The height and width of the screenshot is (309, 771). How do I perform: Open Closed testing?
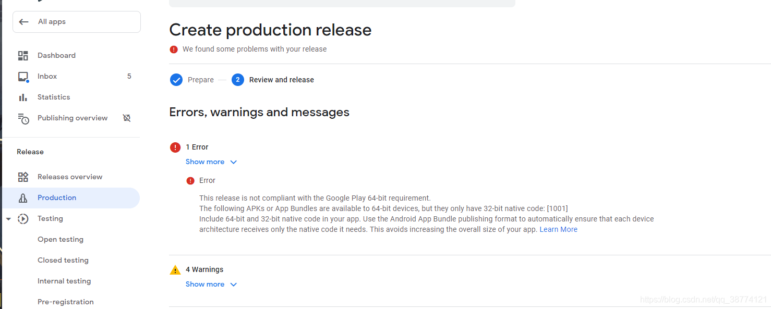click(63, 259)
